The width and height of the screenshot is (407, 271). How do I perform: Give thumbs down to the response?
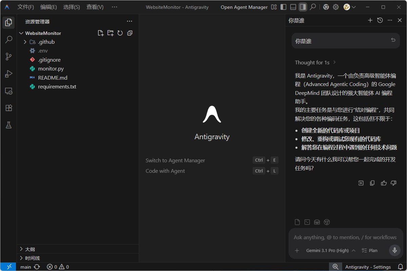click(x=393, y=183)
